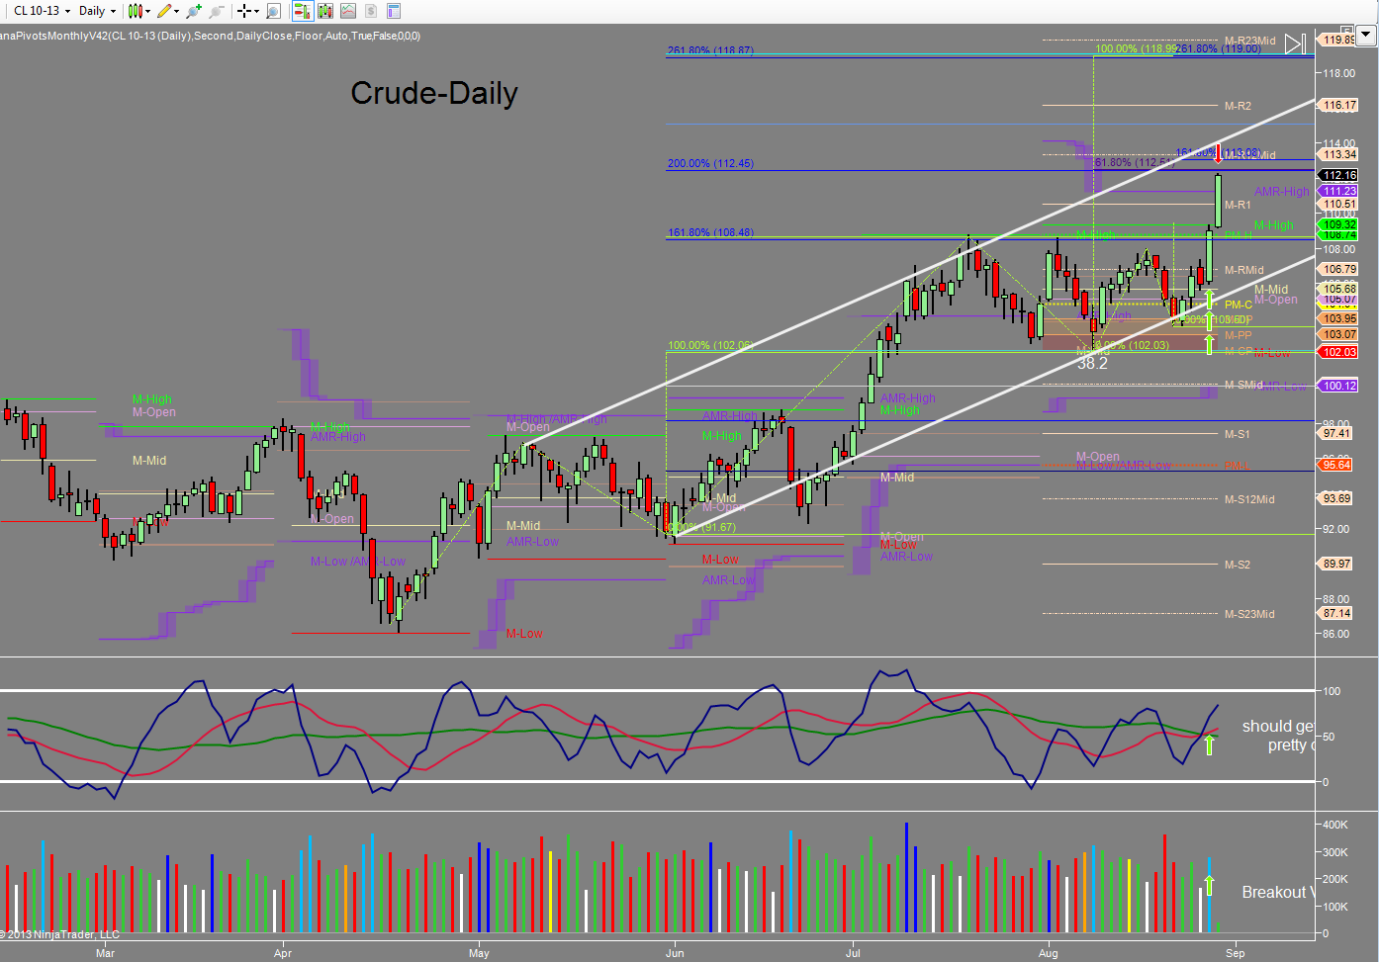1379x962 pixels.
Task: Click the greyed-out dollar sheet icon
Action: (x=371, y=11)
